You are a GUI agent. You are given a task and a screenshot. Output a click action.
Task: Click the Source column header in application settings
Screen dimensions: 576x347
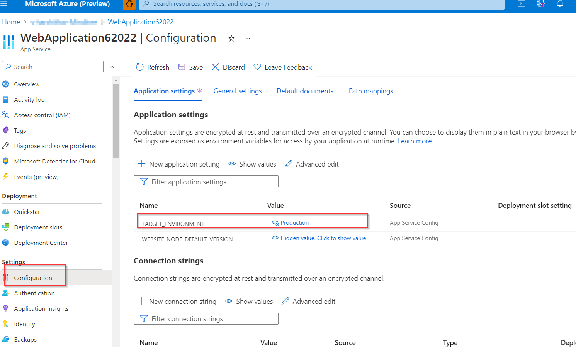(400, 206)
